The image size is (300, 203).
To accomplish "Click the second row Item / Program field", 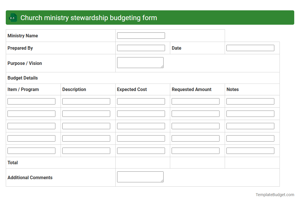I will pos(31,113).
